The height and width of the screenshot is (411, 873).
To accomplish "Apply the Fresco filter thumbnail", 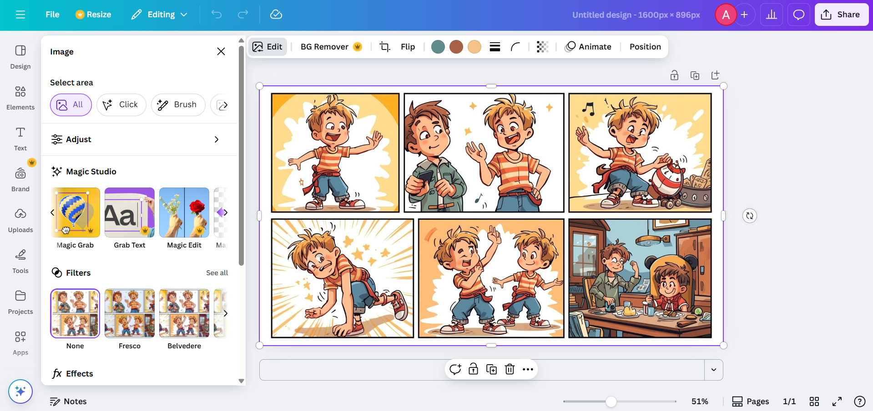I will pos(129,313).
